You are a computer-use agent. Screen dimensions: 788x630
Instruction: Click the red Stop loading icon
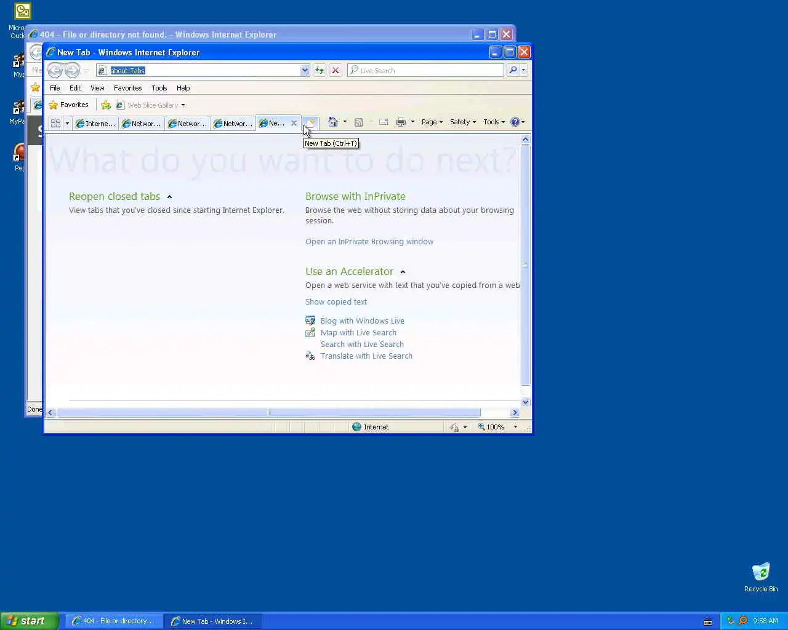coord(336,70)
